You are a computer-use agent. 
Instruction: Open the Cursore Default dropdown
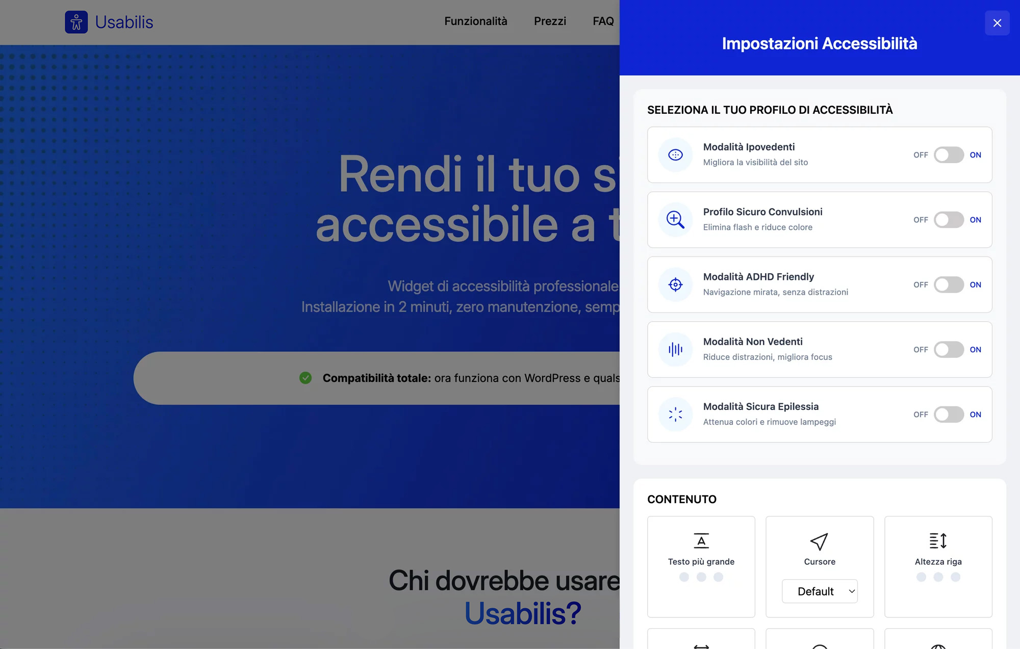820,591
